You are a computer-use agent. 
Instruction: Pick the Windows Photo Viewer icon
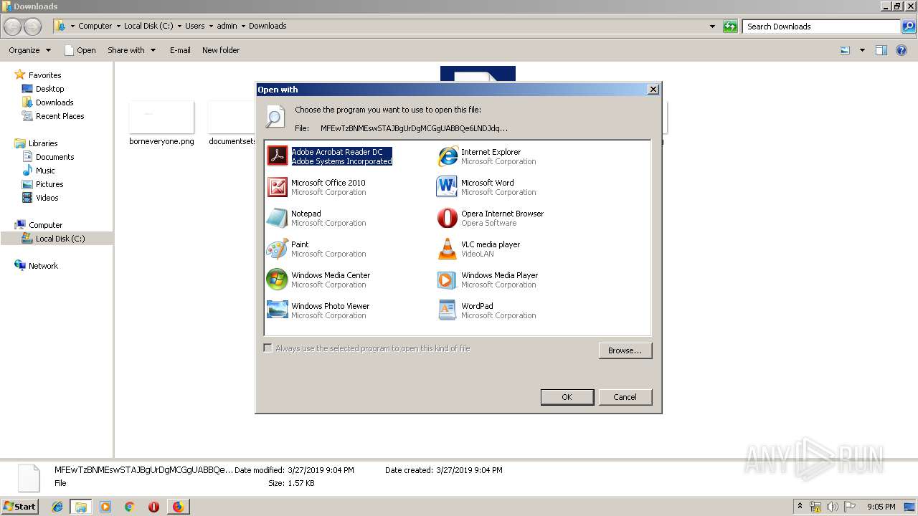click(278, 310)
